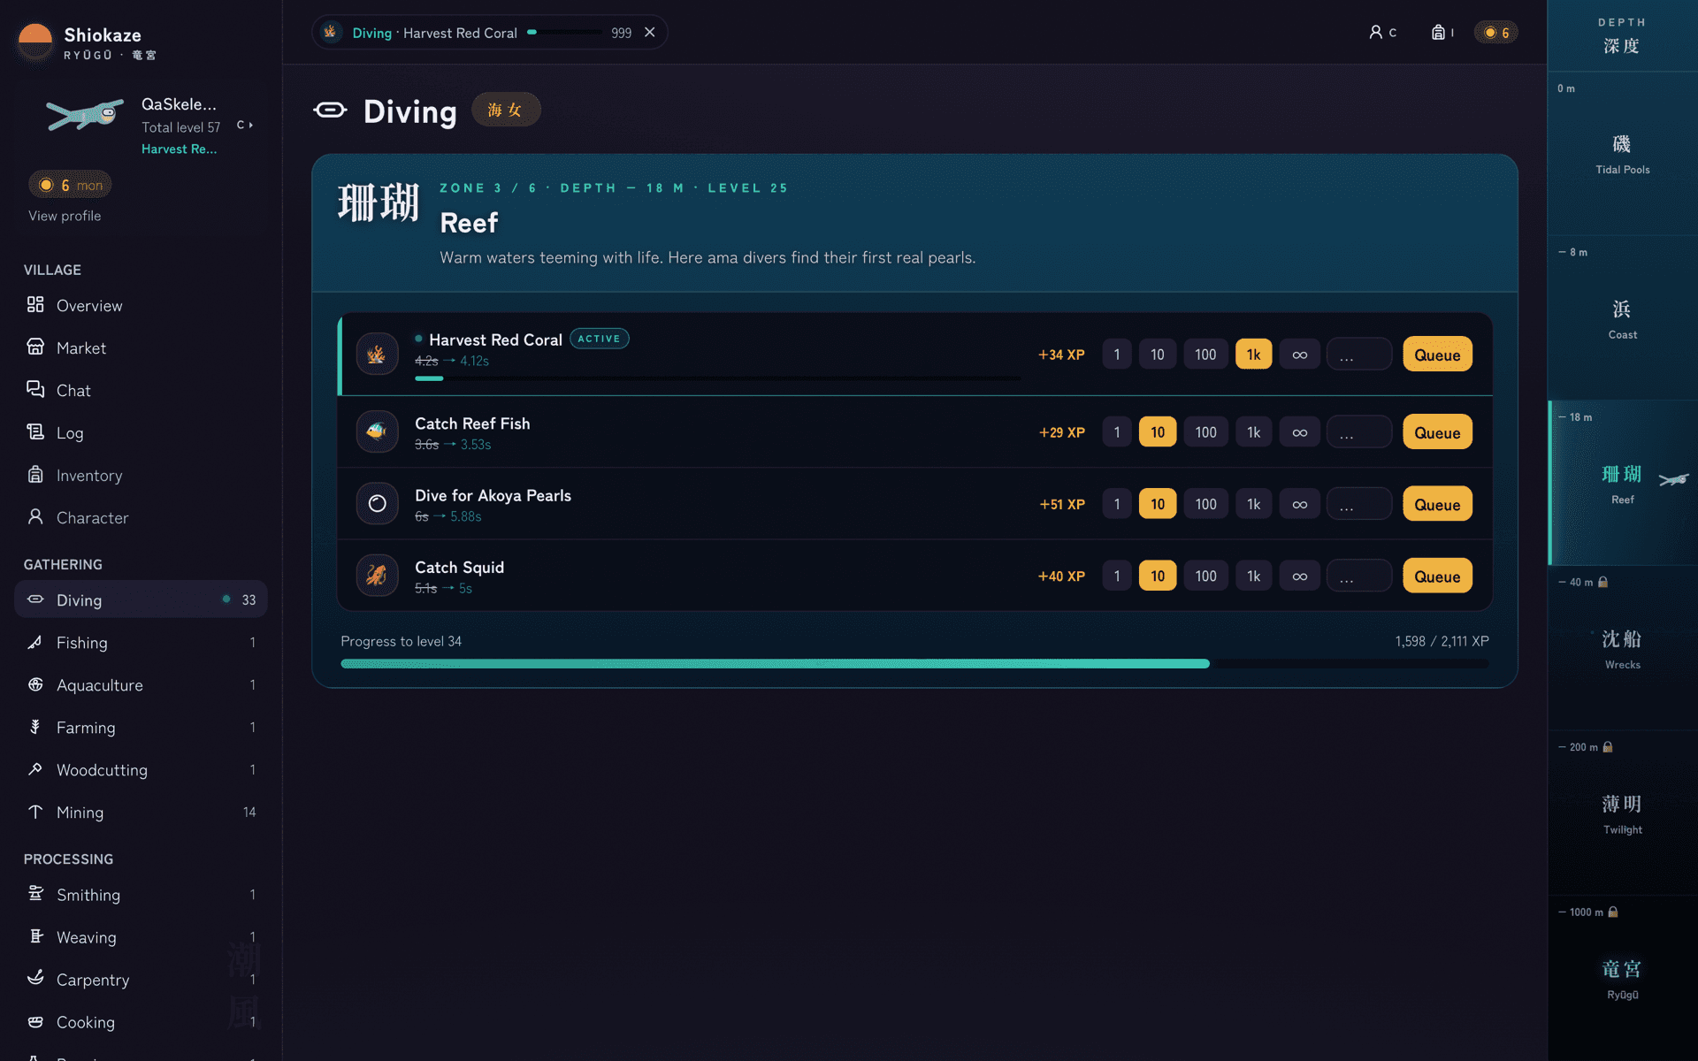Image resolution: width=1698 pixels, height=1061 pixels.
Task: Cancel the active Harvest Red Coral task
Action: [650, 32]
